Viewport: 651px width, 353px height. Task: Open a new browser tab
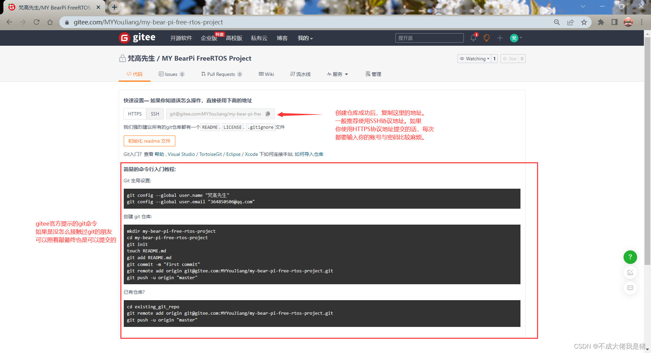click(x=115, y=7)
